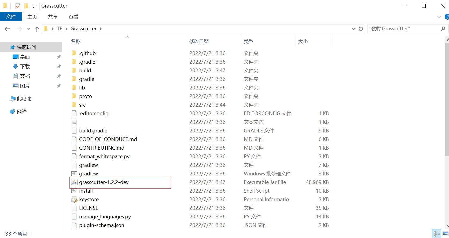
Task: Select the build folder icon
Action: click(x=74, y=70)
